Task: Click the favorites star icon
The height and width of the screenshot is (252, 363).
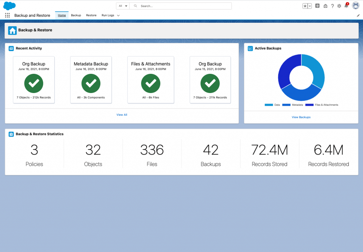Action: point(305,6)
